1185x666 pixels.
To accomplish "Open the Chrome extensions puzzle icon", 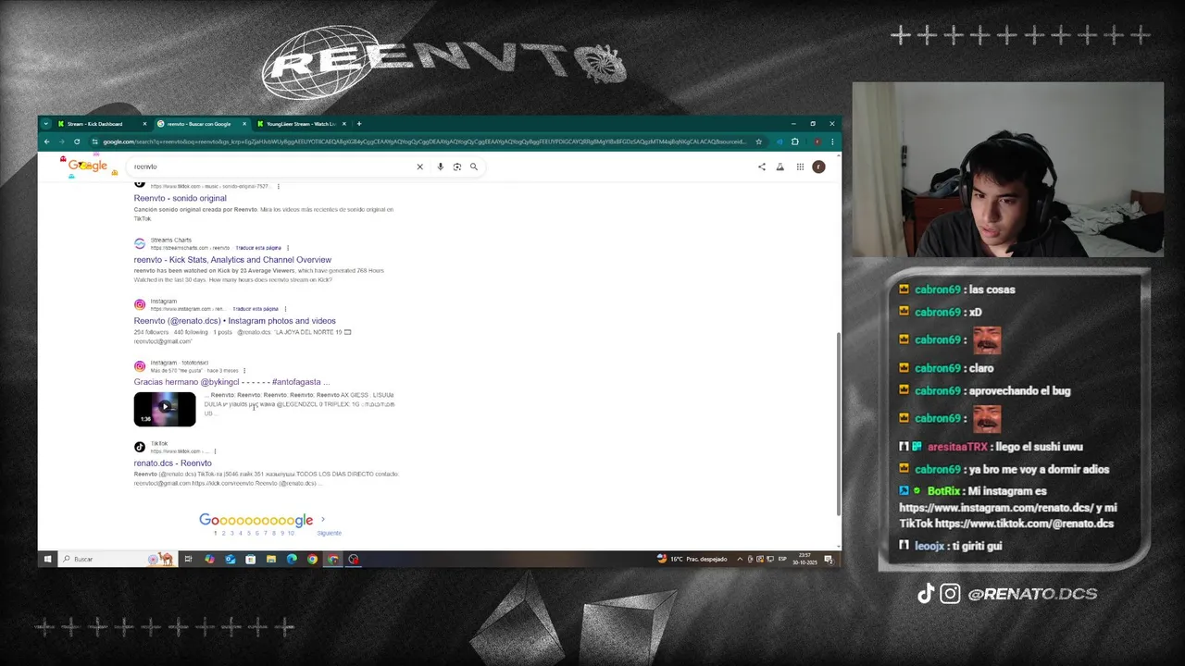I will [794, 142].
